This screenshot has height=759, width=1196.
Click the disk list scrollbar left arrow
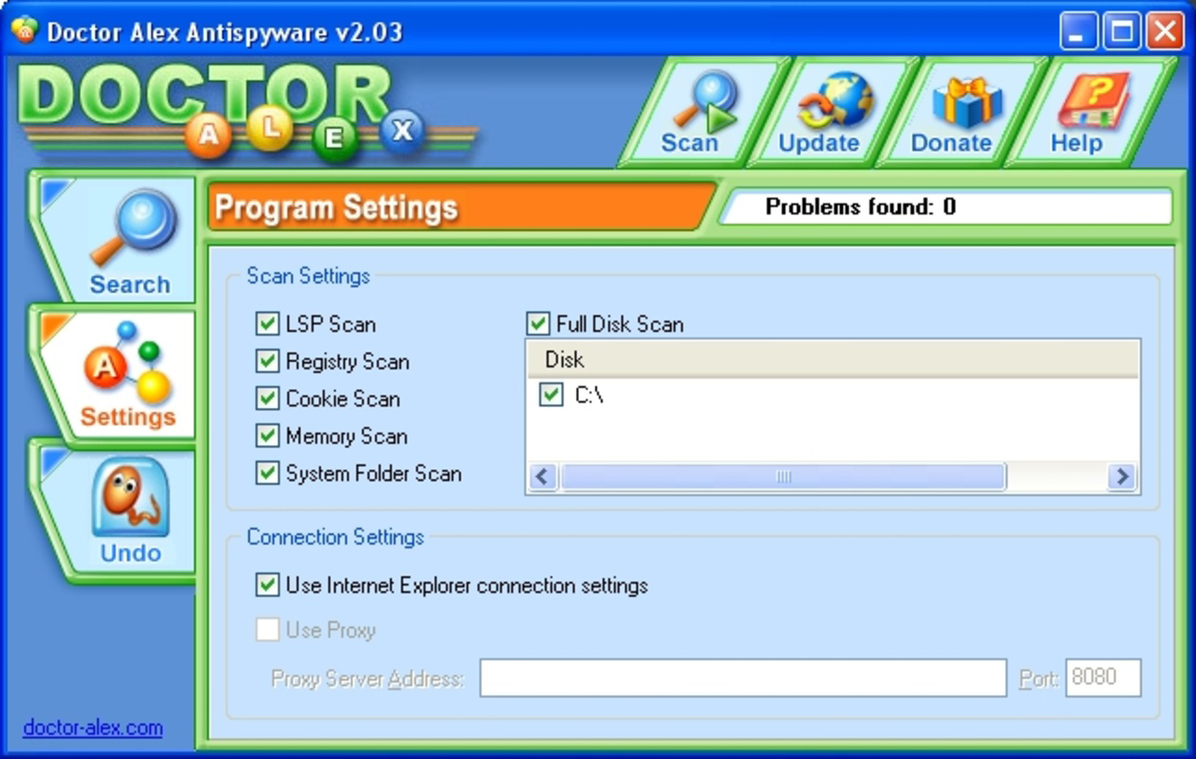543,476
